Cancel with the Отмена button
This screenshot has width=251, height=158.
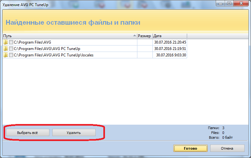click(227, 148)
